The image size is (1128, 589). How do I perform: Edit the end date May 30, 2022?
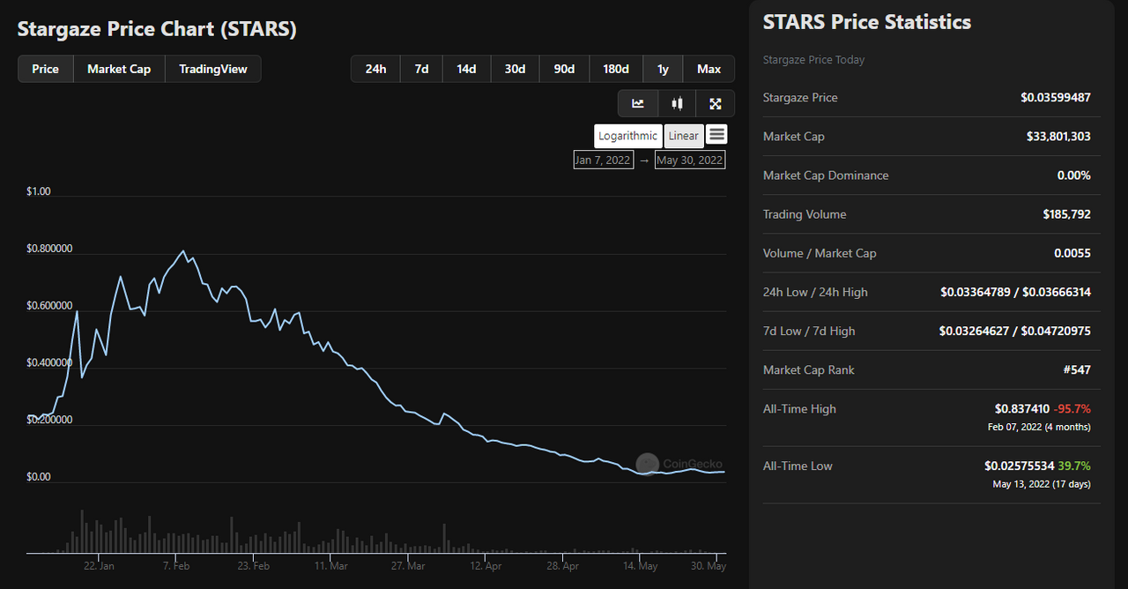pyautogui.click(x=690, y=160)
